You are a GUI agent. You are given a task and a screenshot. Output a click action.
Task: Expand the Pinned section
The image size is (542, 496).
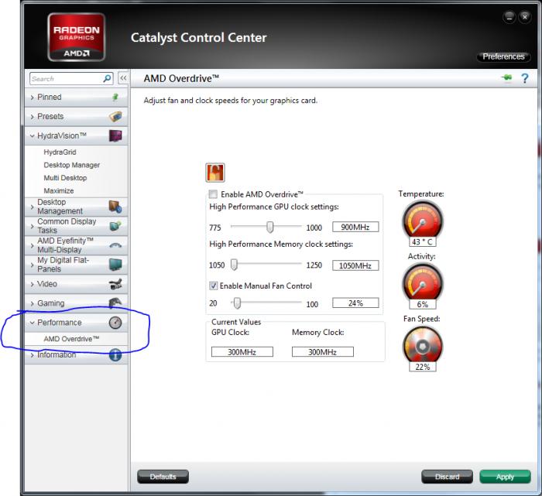76,97
